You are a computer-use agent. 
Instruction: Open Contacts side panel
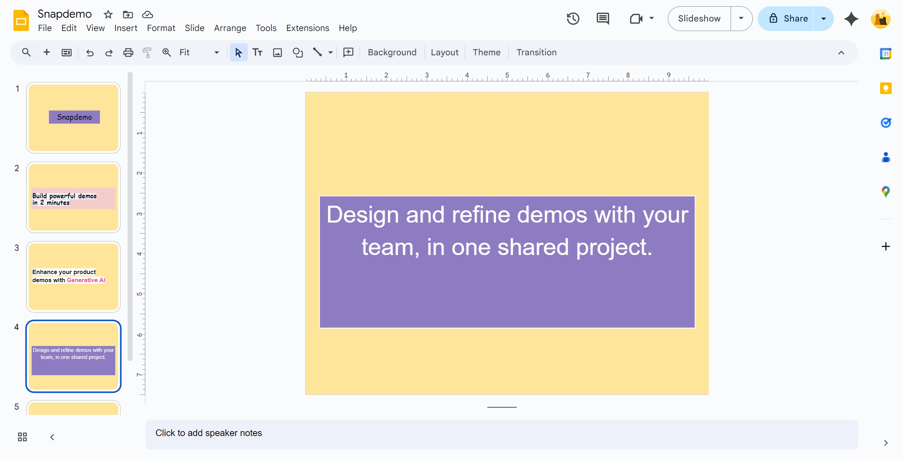tap(885, 157)
